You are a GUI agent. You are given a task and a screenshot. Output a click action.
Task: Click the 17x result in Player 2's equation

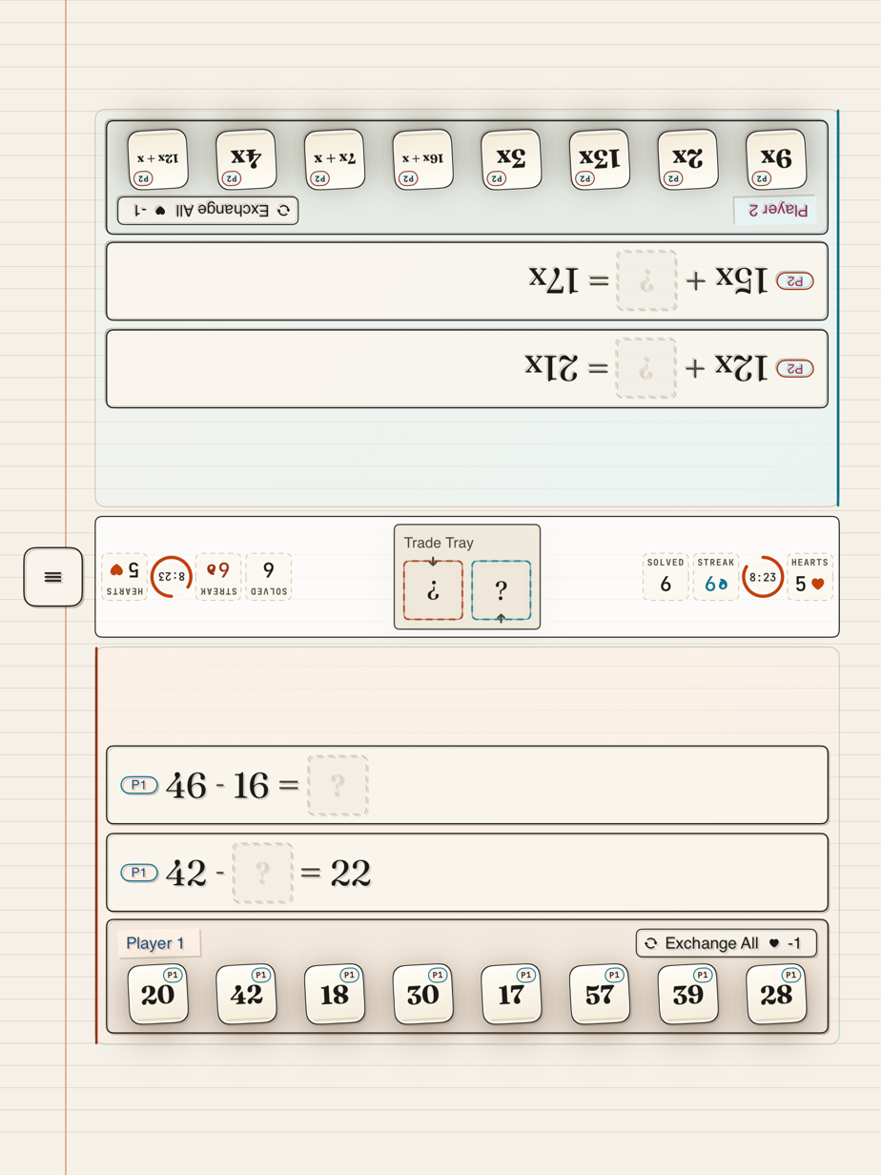pos(554,280)
